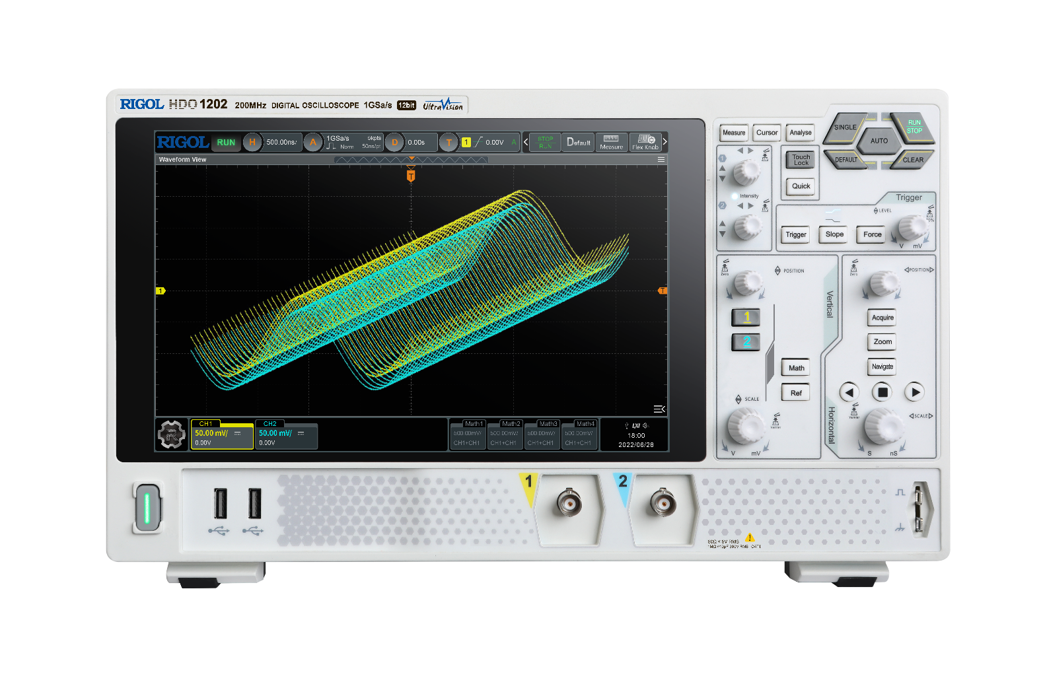Push the RUN/STOP key
1041x694 pixels.
[913, 127]
